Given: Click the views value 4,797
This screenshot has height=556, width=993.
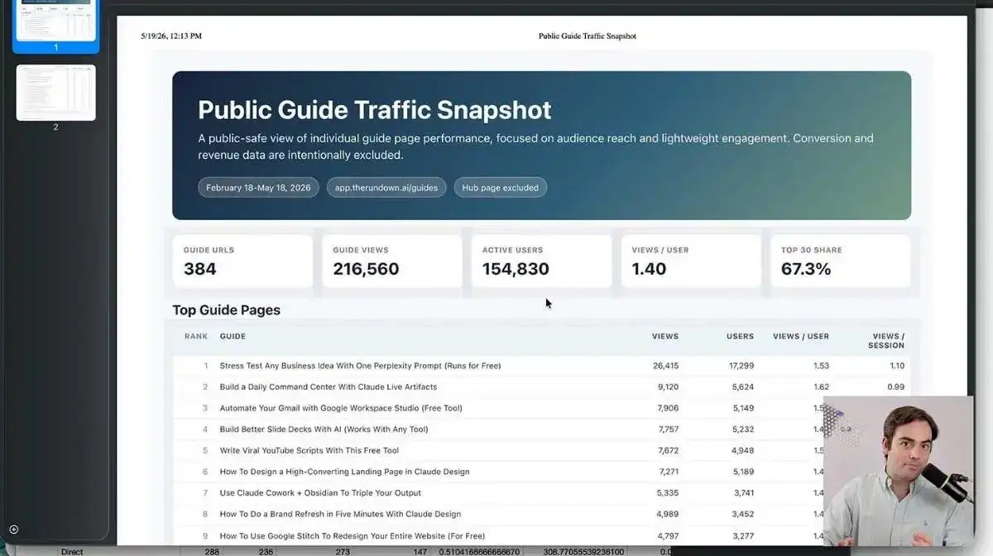Looking at the screenshot, I should coord(668,535).
